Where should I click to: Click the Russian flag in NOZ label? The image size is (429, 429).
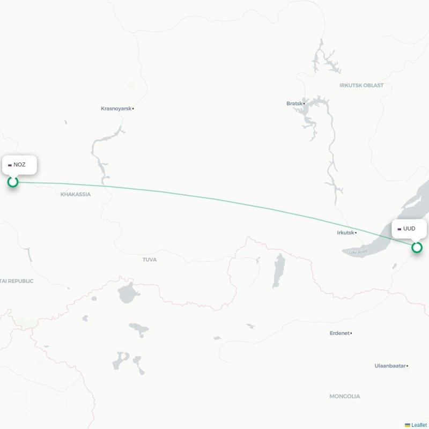[10, 165]
